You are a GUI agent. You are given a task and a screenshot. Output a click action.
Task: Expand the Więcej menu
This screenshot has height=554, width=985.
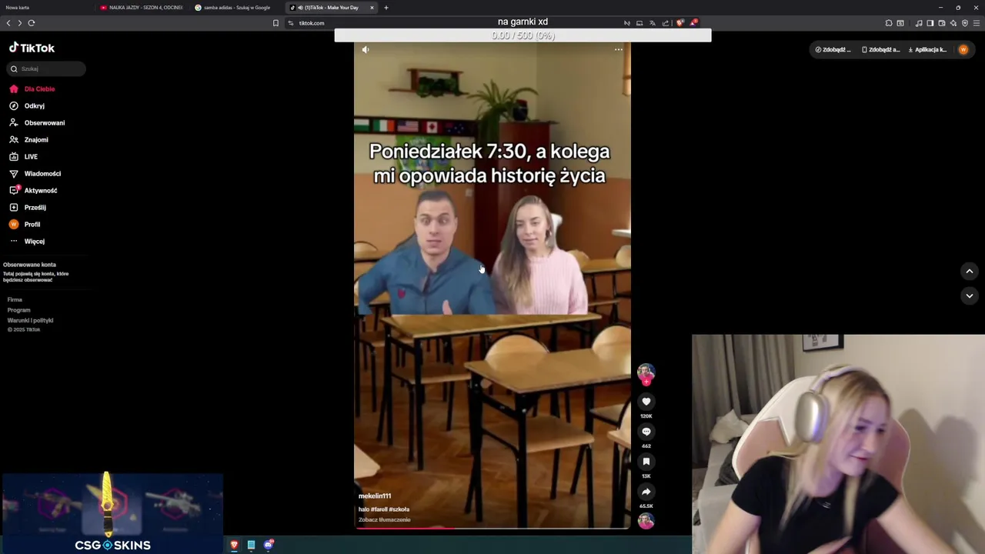click(34, 241)
